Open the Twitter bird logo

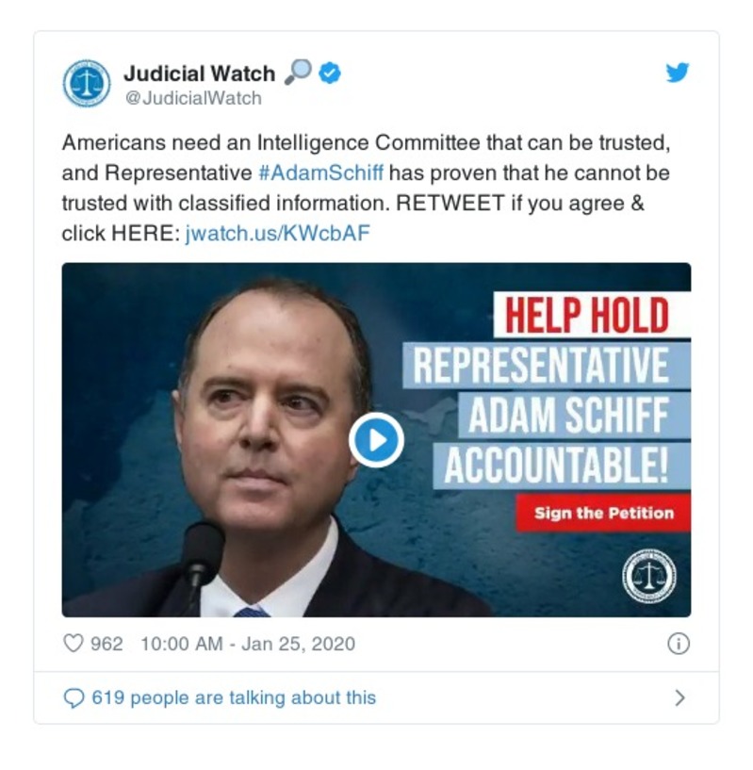tap(678, 73)
